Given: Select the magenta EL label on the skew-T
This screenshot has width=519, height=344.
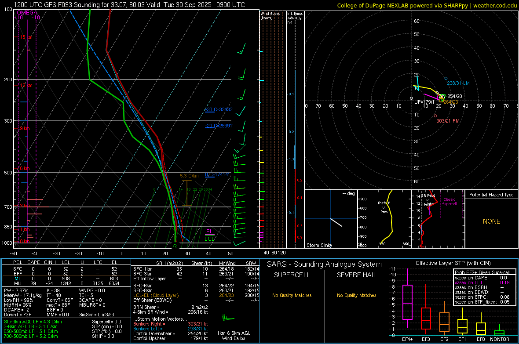Looking at the screenshot, I should 209,231.
